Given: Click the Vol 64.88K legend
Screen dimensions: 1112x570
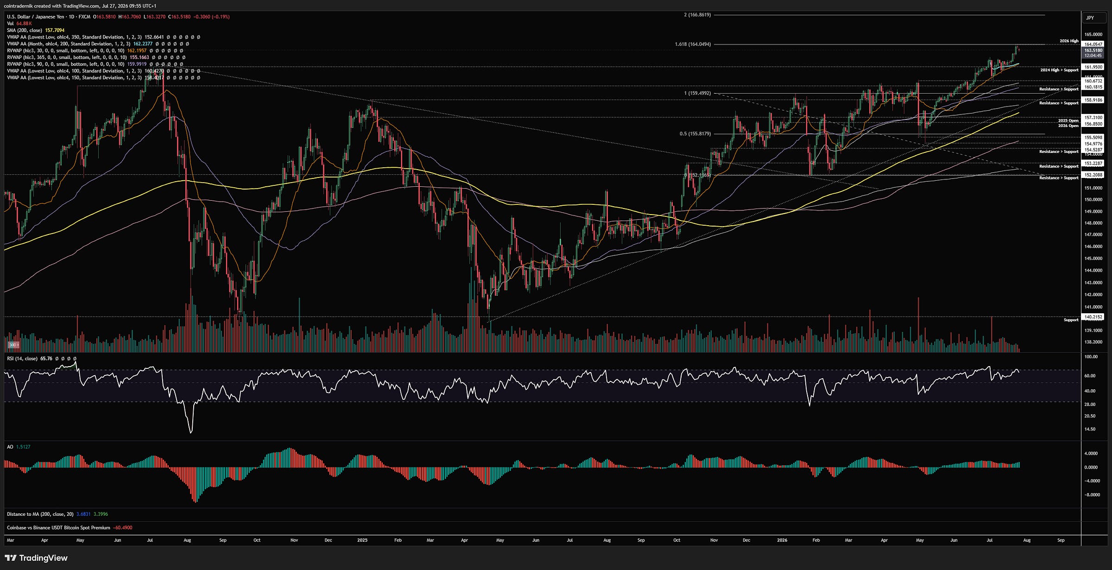Looking at the screenshot, I should [x=19, y=24].
